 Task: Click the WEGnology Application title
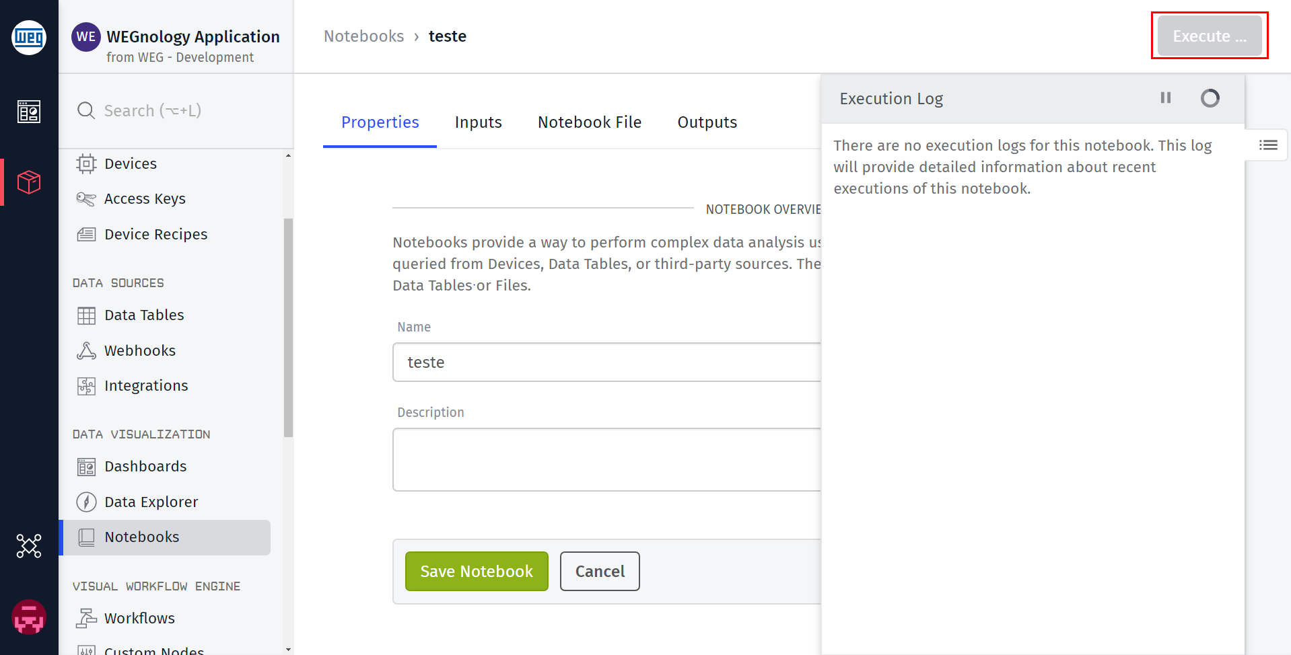[x=193, y=37]
